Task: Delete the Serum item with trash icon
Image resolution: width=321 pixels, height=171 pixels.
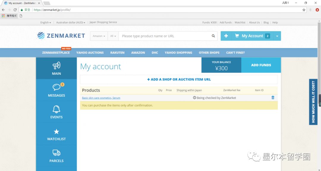Action: 273,98
